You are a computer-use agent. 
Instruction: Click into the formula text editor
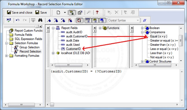[115, 86]
